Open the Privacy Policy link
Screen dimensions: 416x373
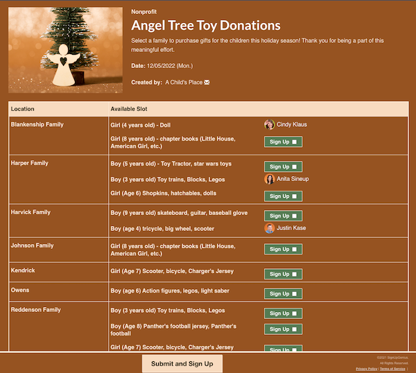tap(366, 369)
